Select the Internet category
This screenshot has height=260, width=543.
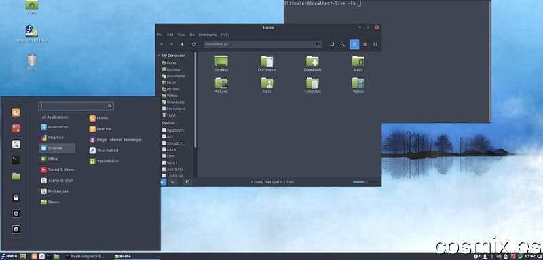tap(57, 149)
